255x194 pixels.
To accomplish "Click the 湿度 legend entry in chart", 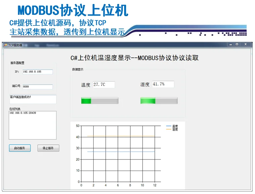I will pyautogui.click(x=172, y=130).
